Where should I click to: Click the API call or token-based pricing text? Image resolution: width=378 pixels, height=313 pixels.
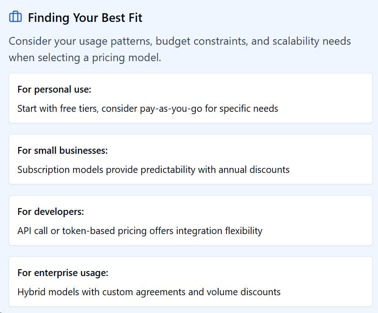pyautogui.click(x=140, y=231)
